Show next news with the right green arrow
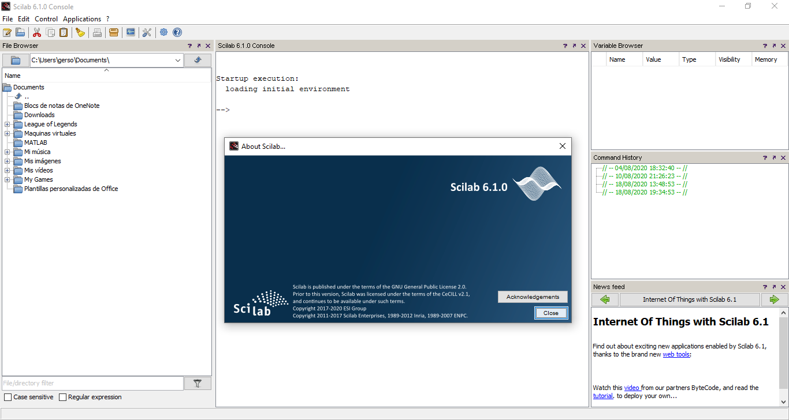789x420 pixels. 774,299
